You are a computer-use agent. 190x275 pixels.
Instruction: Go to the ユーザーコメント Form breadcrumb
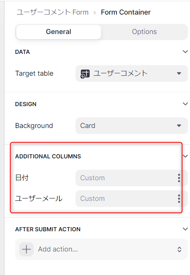point(52,12)
